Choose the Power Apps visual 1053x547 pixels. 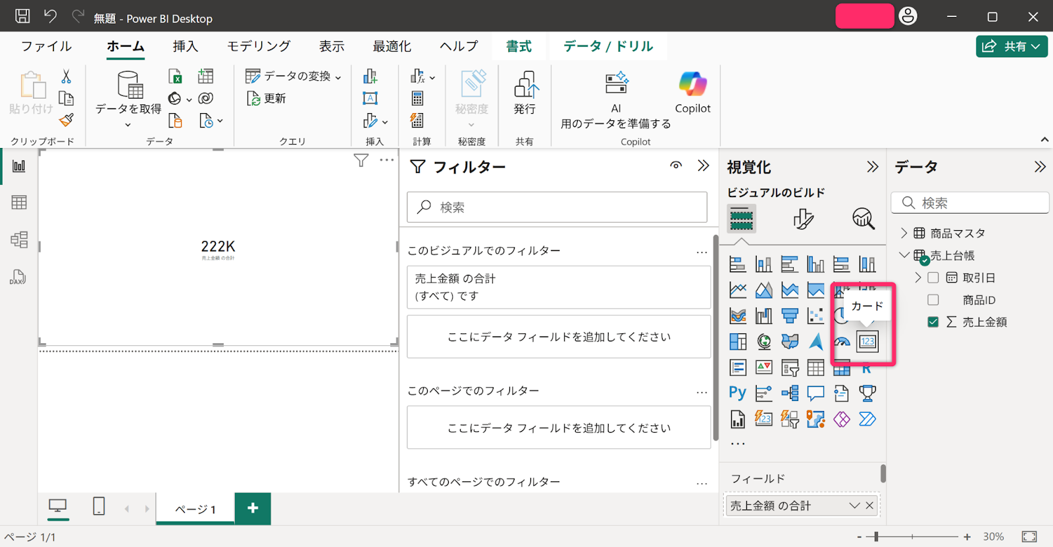pos(842,419)
